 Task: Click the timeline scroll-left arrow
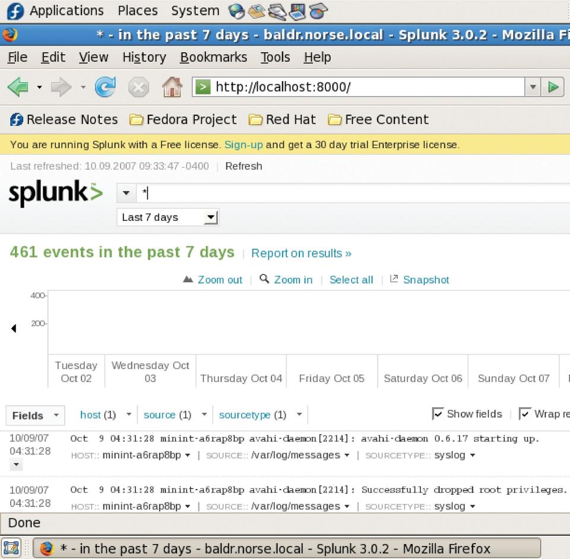14,328
